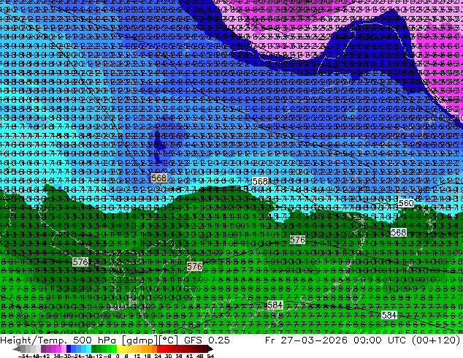
Task: Click the '560' contour height label
Action: (x=406, y=203)
